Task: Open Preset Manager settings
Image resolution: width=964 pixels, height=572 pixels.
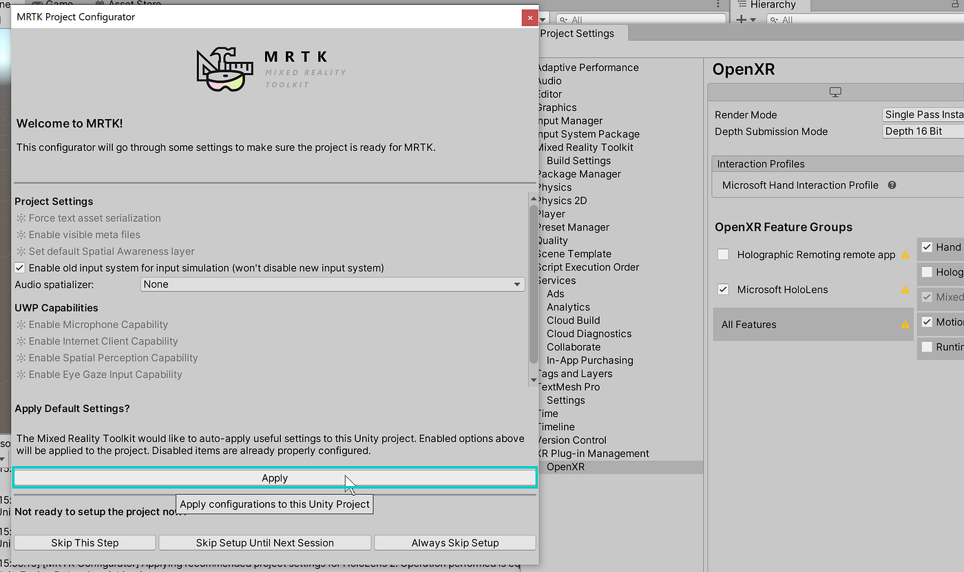Action: pyautogui.click(x=574, y=227)
